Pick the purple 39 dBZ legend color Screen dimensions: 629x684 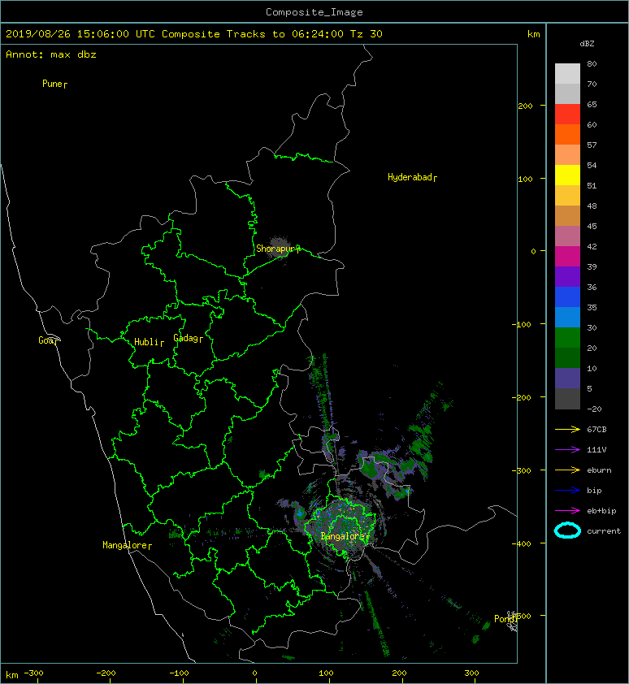click(x=567, y=276)
